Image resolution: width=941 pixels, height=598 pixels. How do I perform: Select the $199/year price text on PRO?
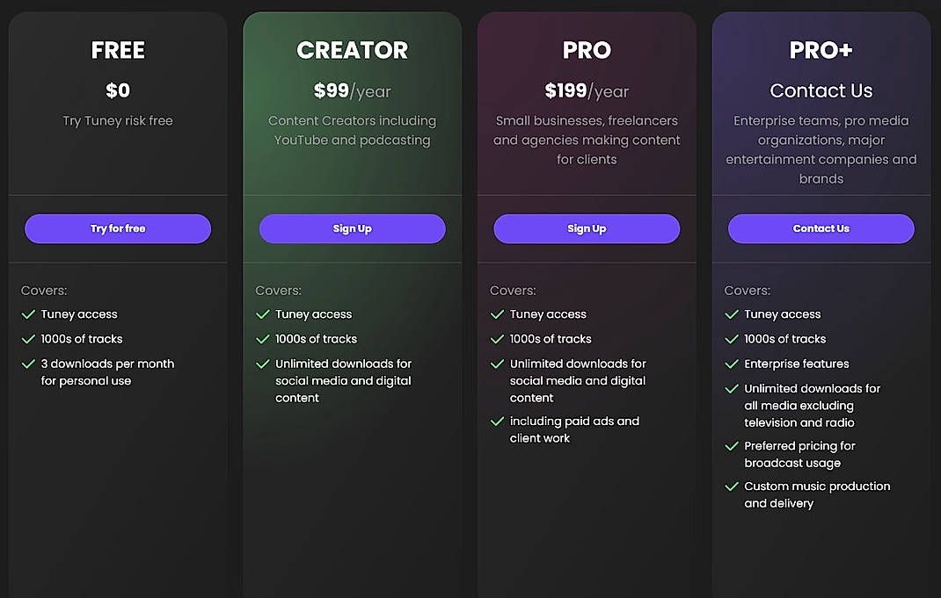pos(586,90)
